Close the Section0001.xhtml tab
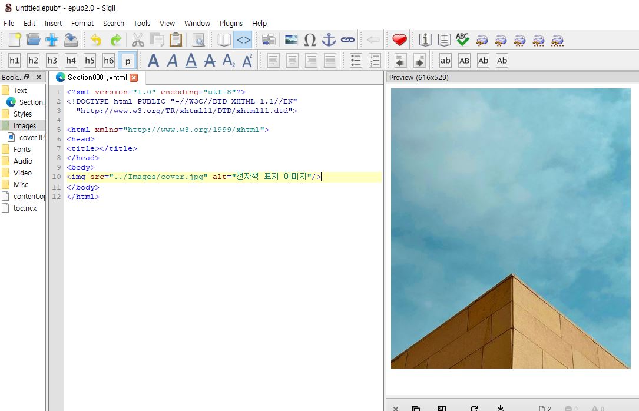 tap(134, 77)
